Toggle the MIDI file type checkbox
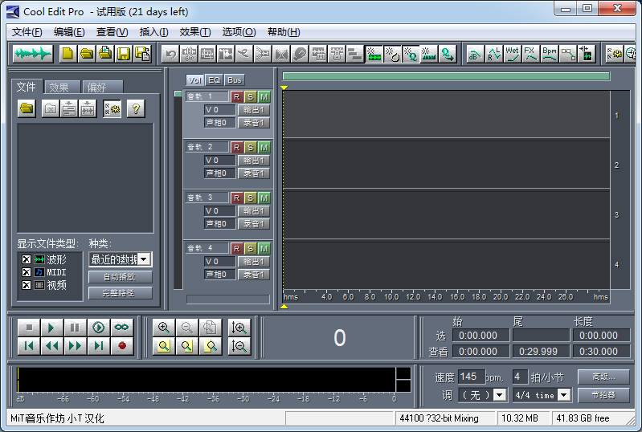Image resolution: width=642 pixels, height=432 pixels. click(x=27, y=272)
